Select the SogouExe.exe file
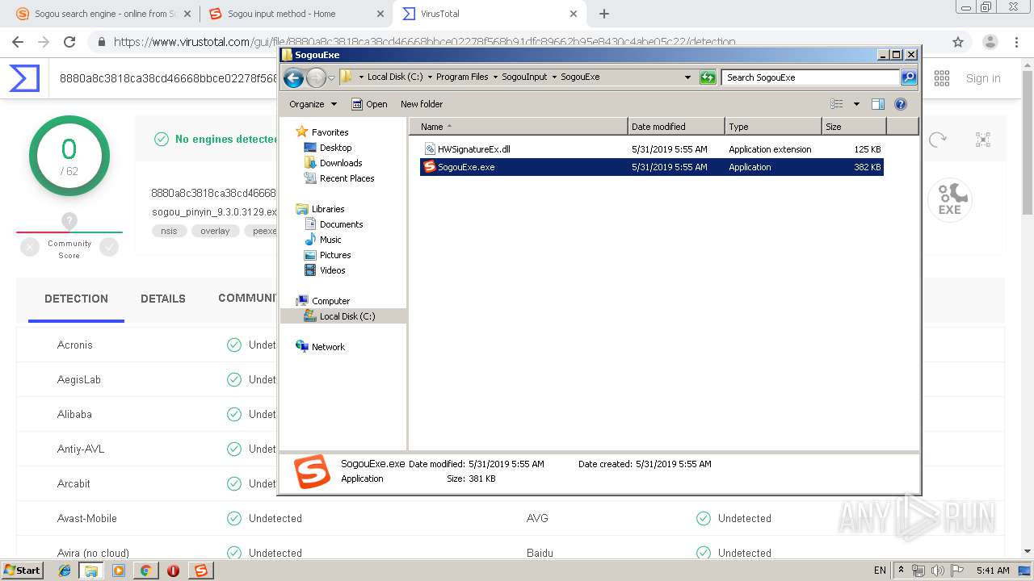 coord(652,167)
